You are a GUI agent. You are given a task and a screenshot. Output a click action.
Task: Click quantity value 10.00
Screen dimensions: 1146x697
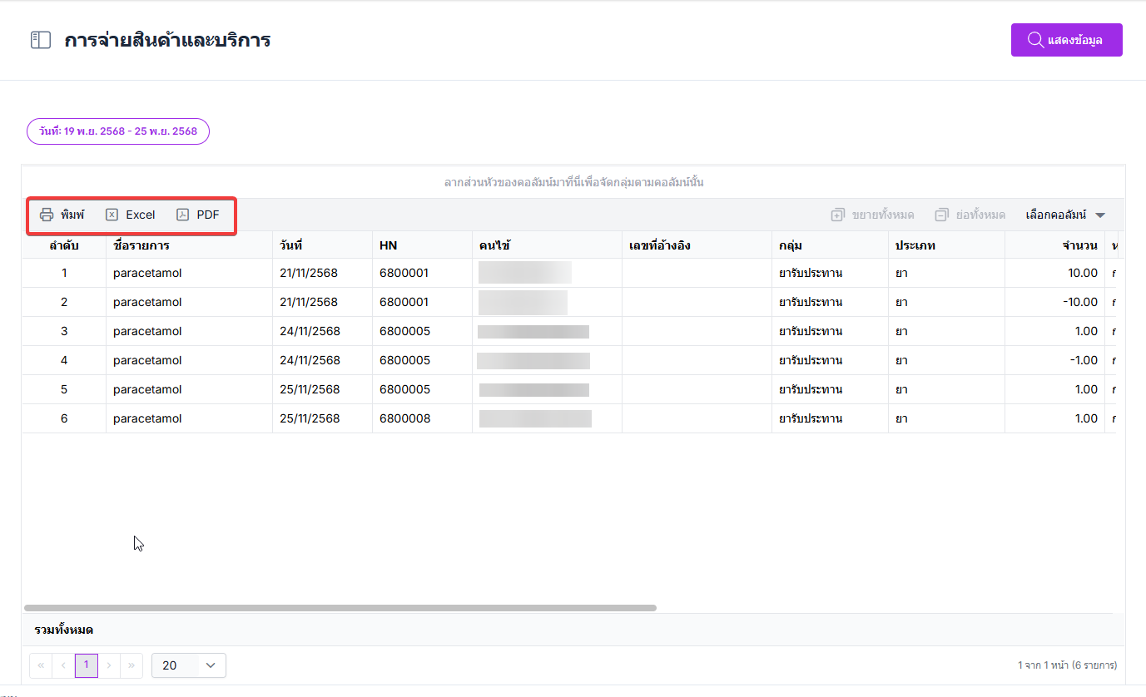pos(1083,273)
